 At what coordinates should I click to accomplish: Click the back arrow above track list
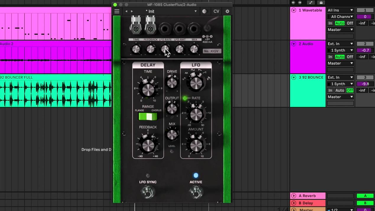pos(293,3)
